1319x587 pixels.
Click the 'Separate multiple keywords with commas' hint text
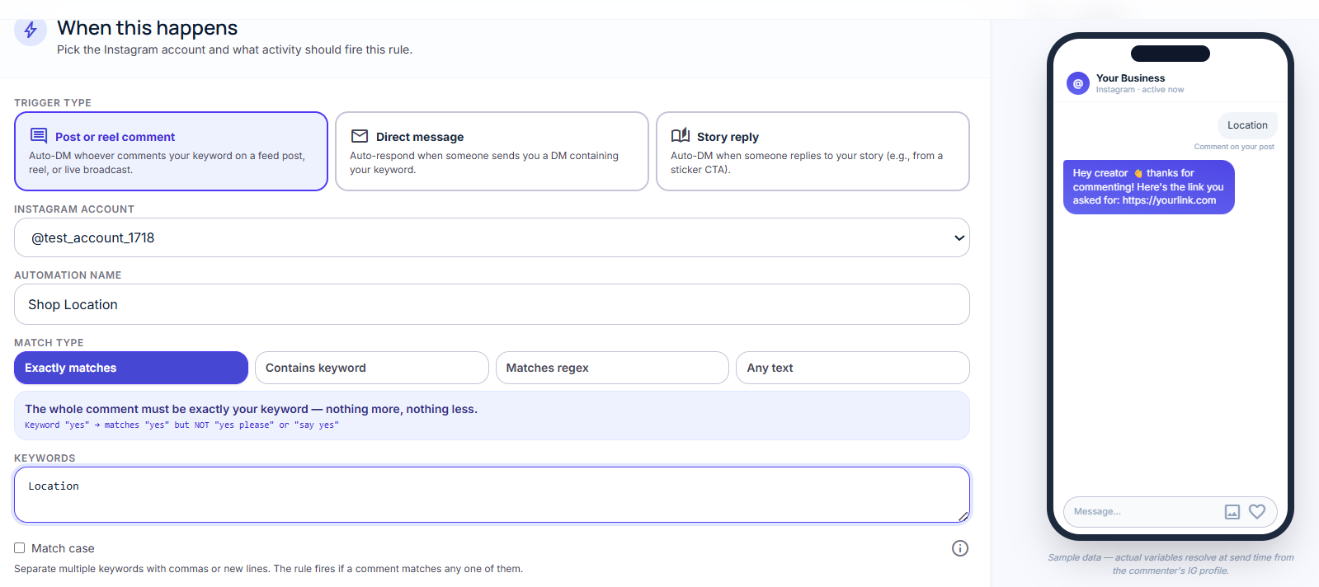click(268, 569)
